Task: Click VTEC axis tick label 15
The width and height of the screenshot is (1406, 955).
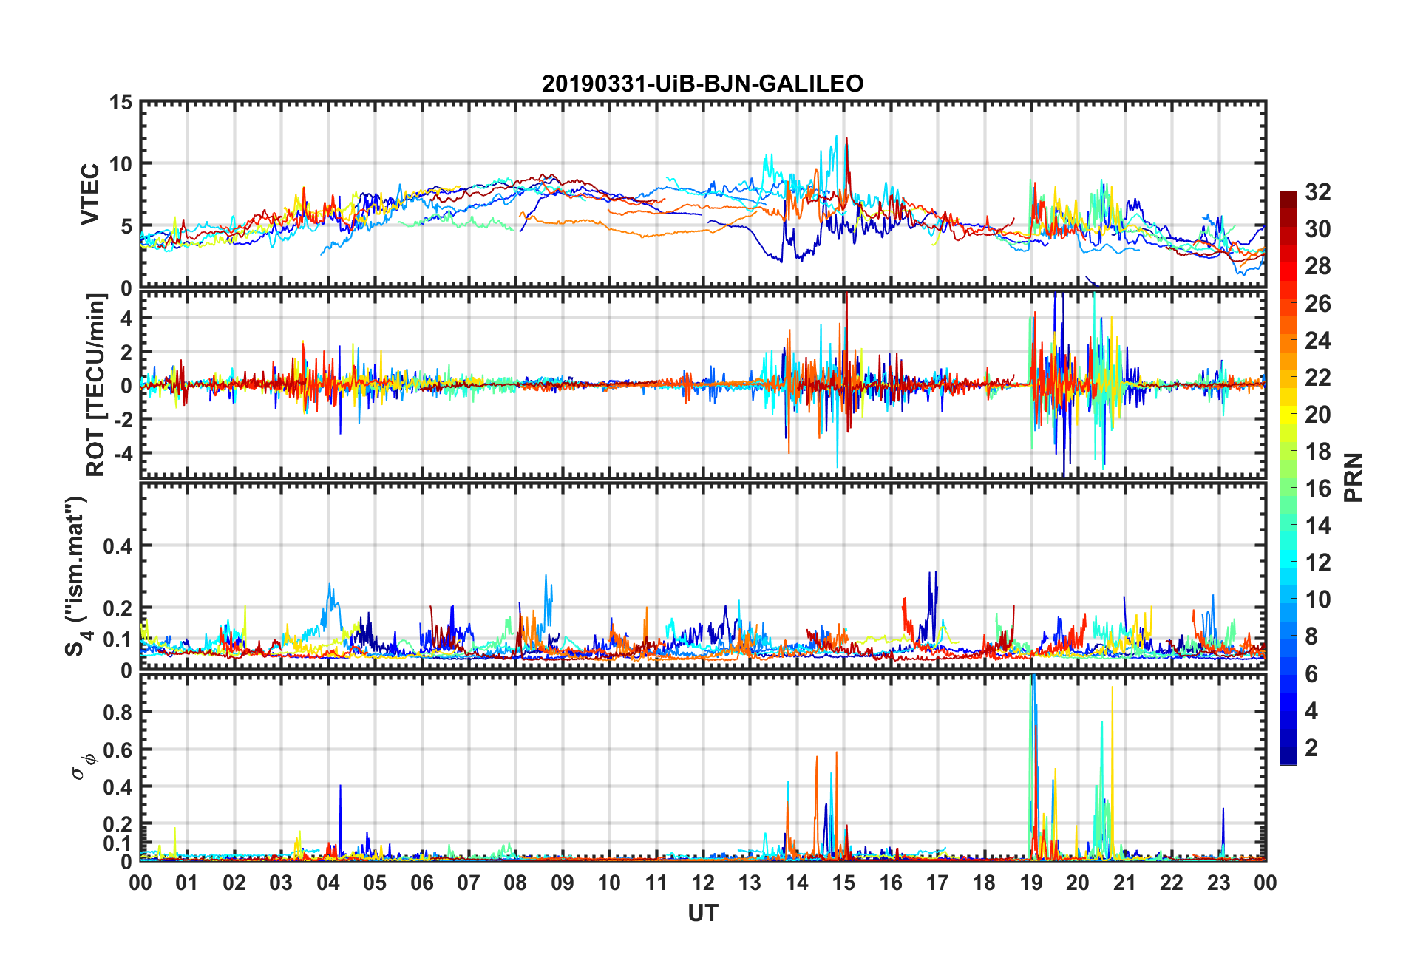Action: pyautogui.click(x=120, y=103)
